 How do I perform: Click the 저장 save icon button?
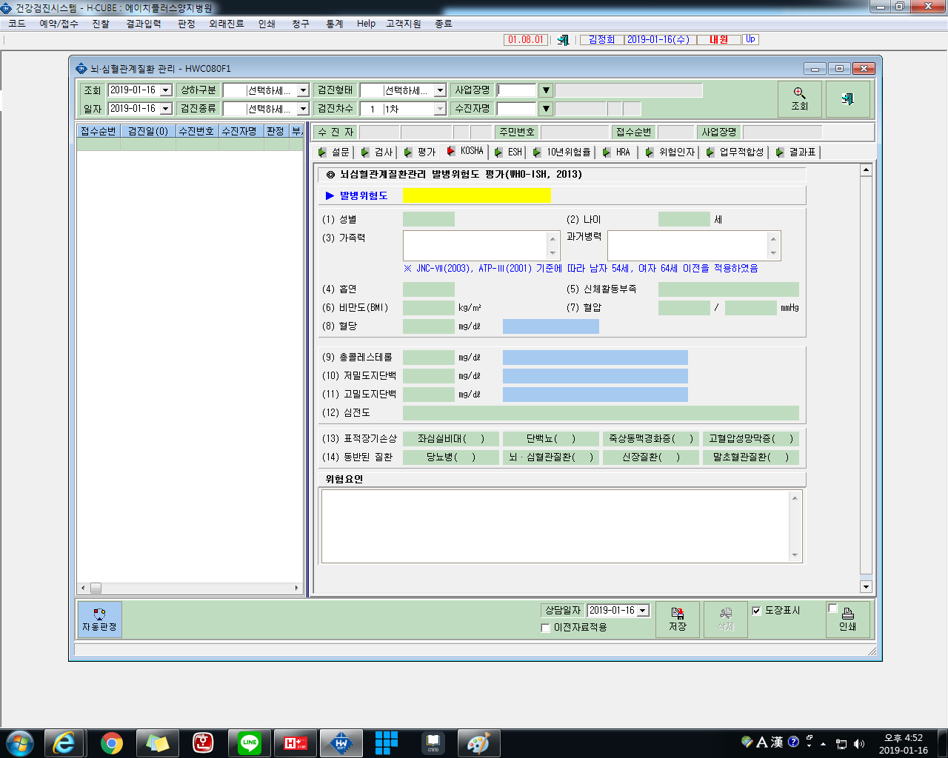pyautogui.click(x=678, y=620)
